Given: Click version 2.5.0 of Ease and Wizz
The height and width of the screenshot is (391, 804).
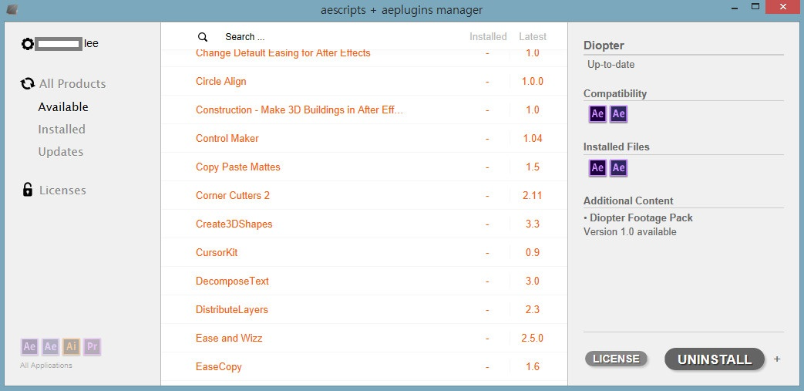Looking at the screenshot, I should pos(532,338).
